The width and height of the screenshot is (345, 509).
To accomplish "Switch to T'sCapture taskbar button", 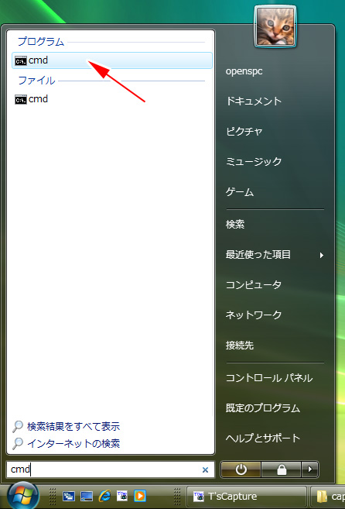I will (247, 497).
